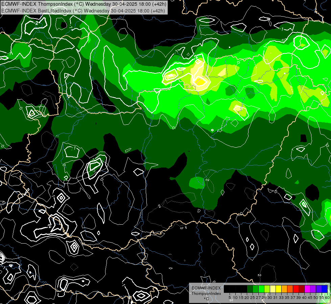
Task: Select the bright green 27–29 legend swatch
Action: point(261,289)
